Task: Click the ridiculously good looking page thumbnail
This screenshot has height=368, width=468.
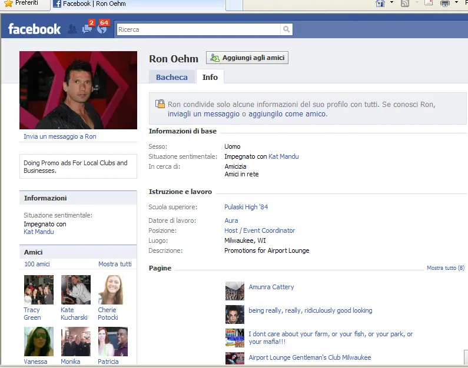Action: pyautogui.click(x=235, y=315)
